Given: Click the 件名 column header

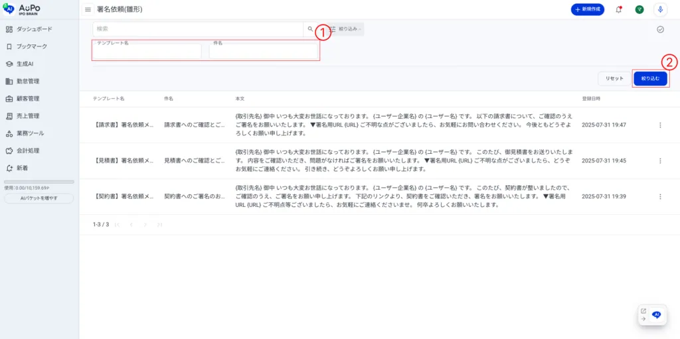Looking at the screenshot, I should (169, 99).
